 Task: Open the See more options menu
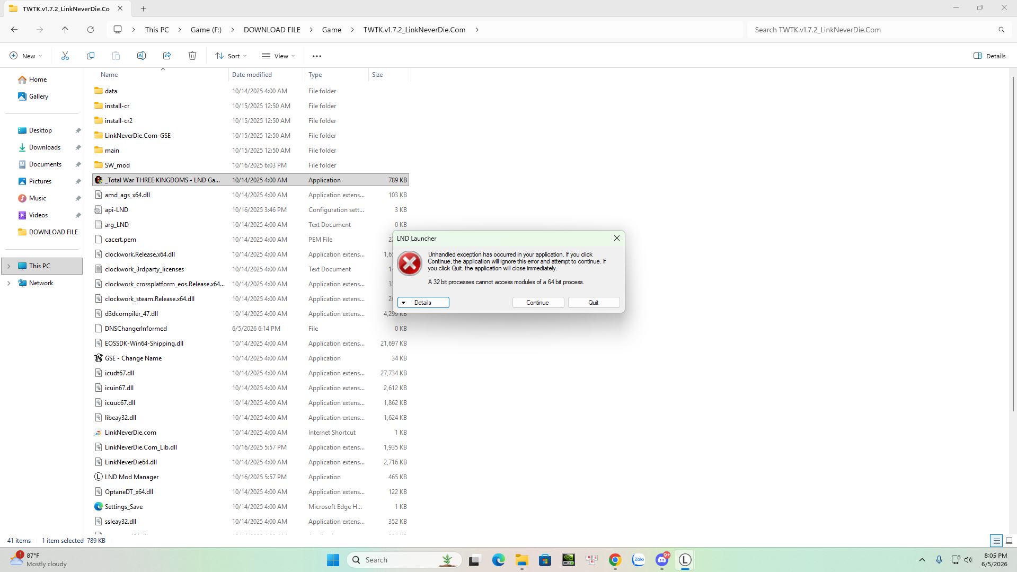pos(317,56)
